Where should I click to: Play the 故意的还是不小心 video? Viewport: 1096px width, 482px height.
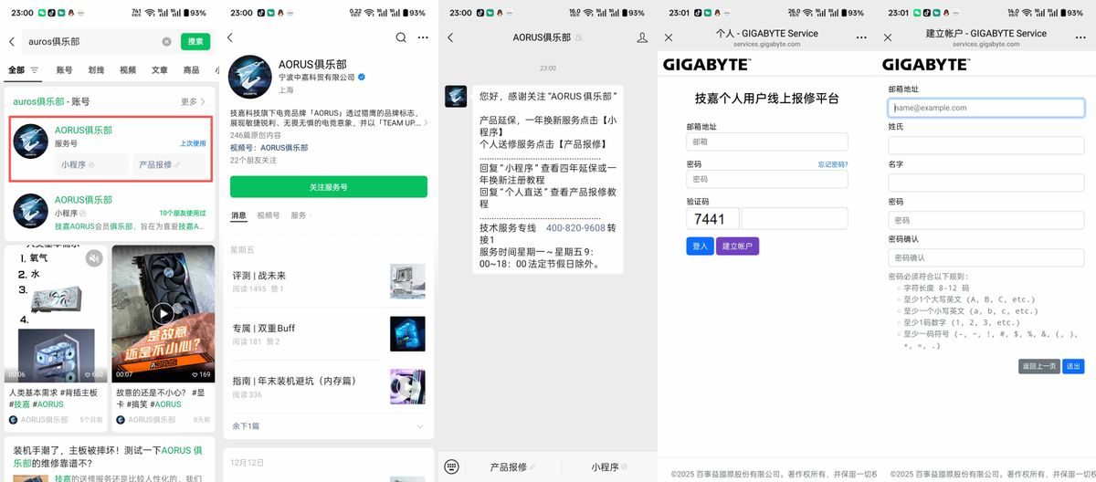pos(163,314)
